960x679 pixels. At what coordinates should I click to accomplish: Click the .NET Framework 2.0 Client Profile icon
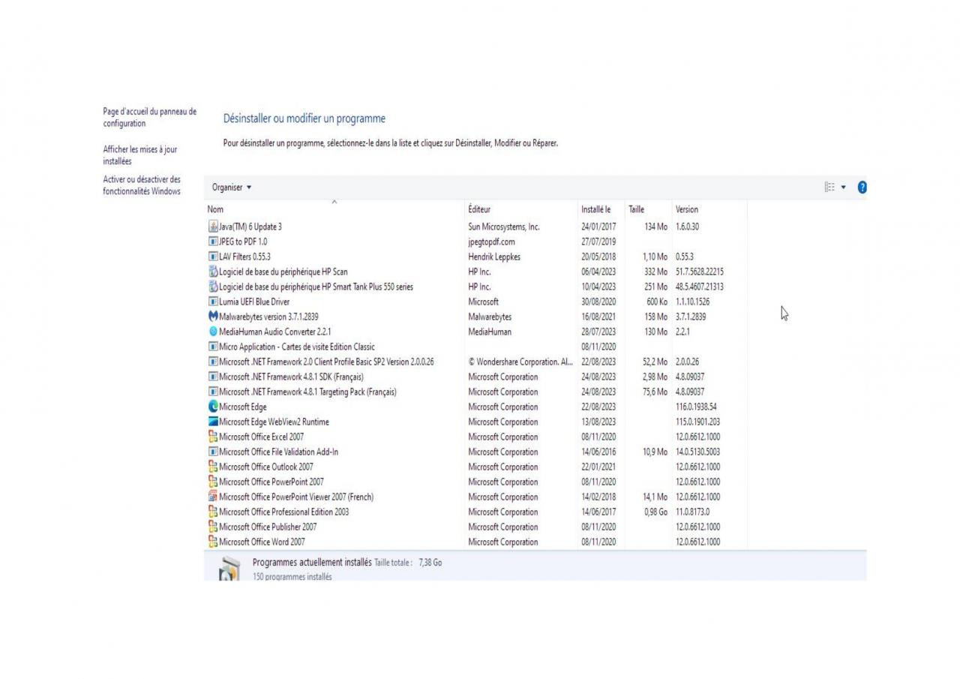(x=213, y=362)
